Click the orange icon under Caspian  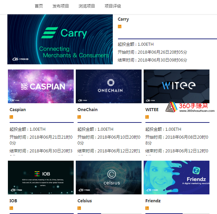click(x=11, y=117)
